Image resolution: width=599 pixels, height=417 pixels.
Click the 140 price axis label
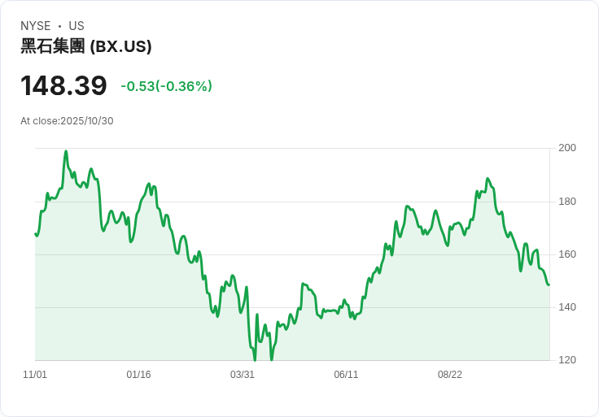pos(567,307)
